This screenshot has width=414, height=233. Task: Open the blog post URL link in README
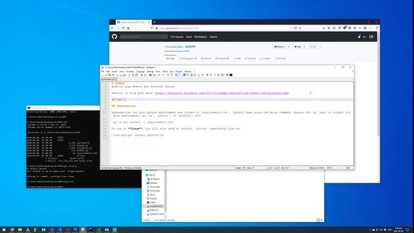coord(222,93)
